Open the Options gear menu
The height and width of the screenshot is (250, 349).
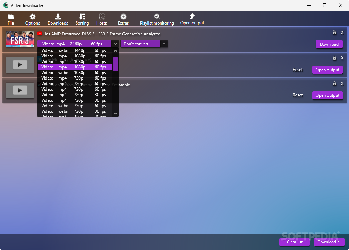tap(33, 19)
